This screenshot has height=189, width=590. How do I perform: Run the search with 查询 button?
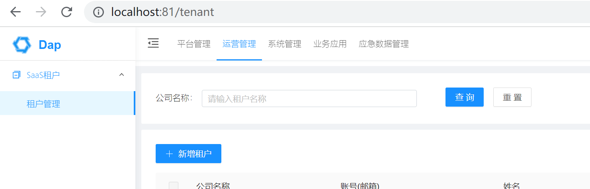[x=465, y=97]
